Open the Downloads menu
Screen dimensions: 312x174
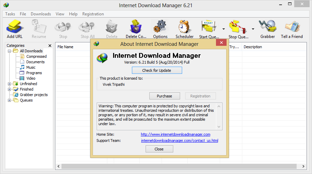click(41, 14)
